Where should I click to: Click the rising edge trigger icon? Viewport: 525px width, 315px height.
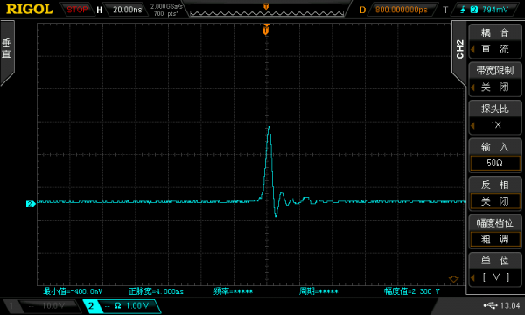click(x=463, y=10)
